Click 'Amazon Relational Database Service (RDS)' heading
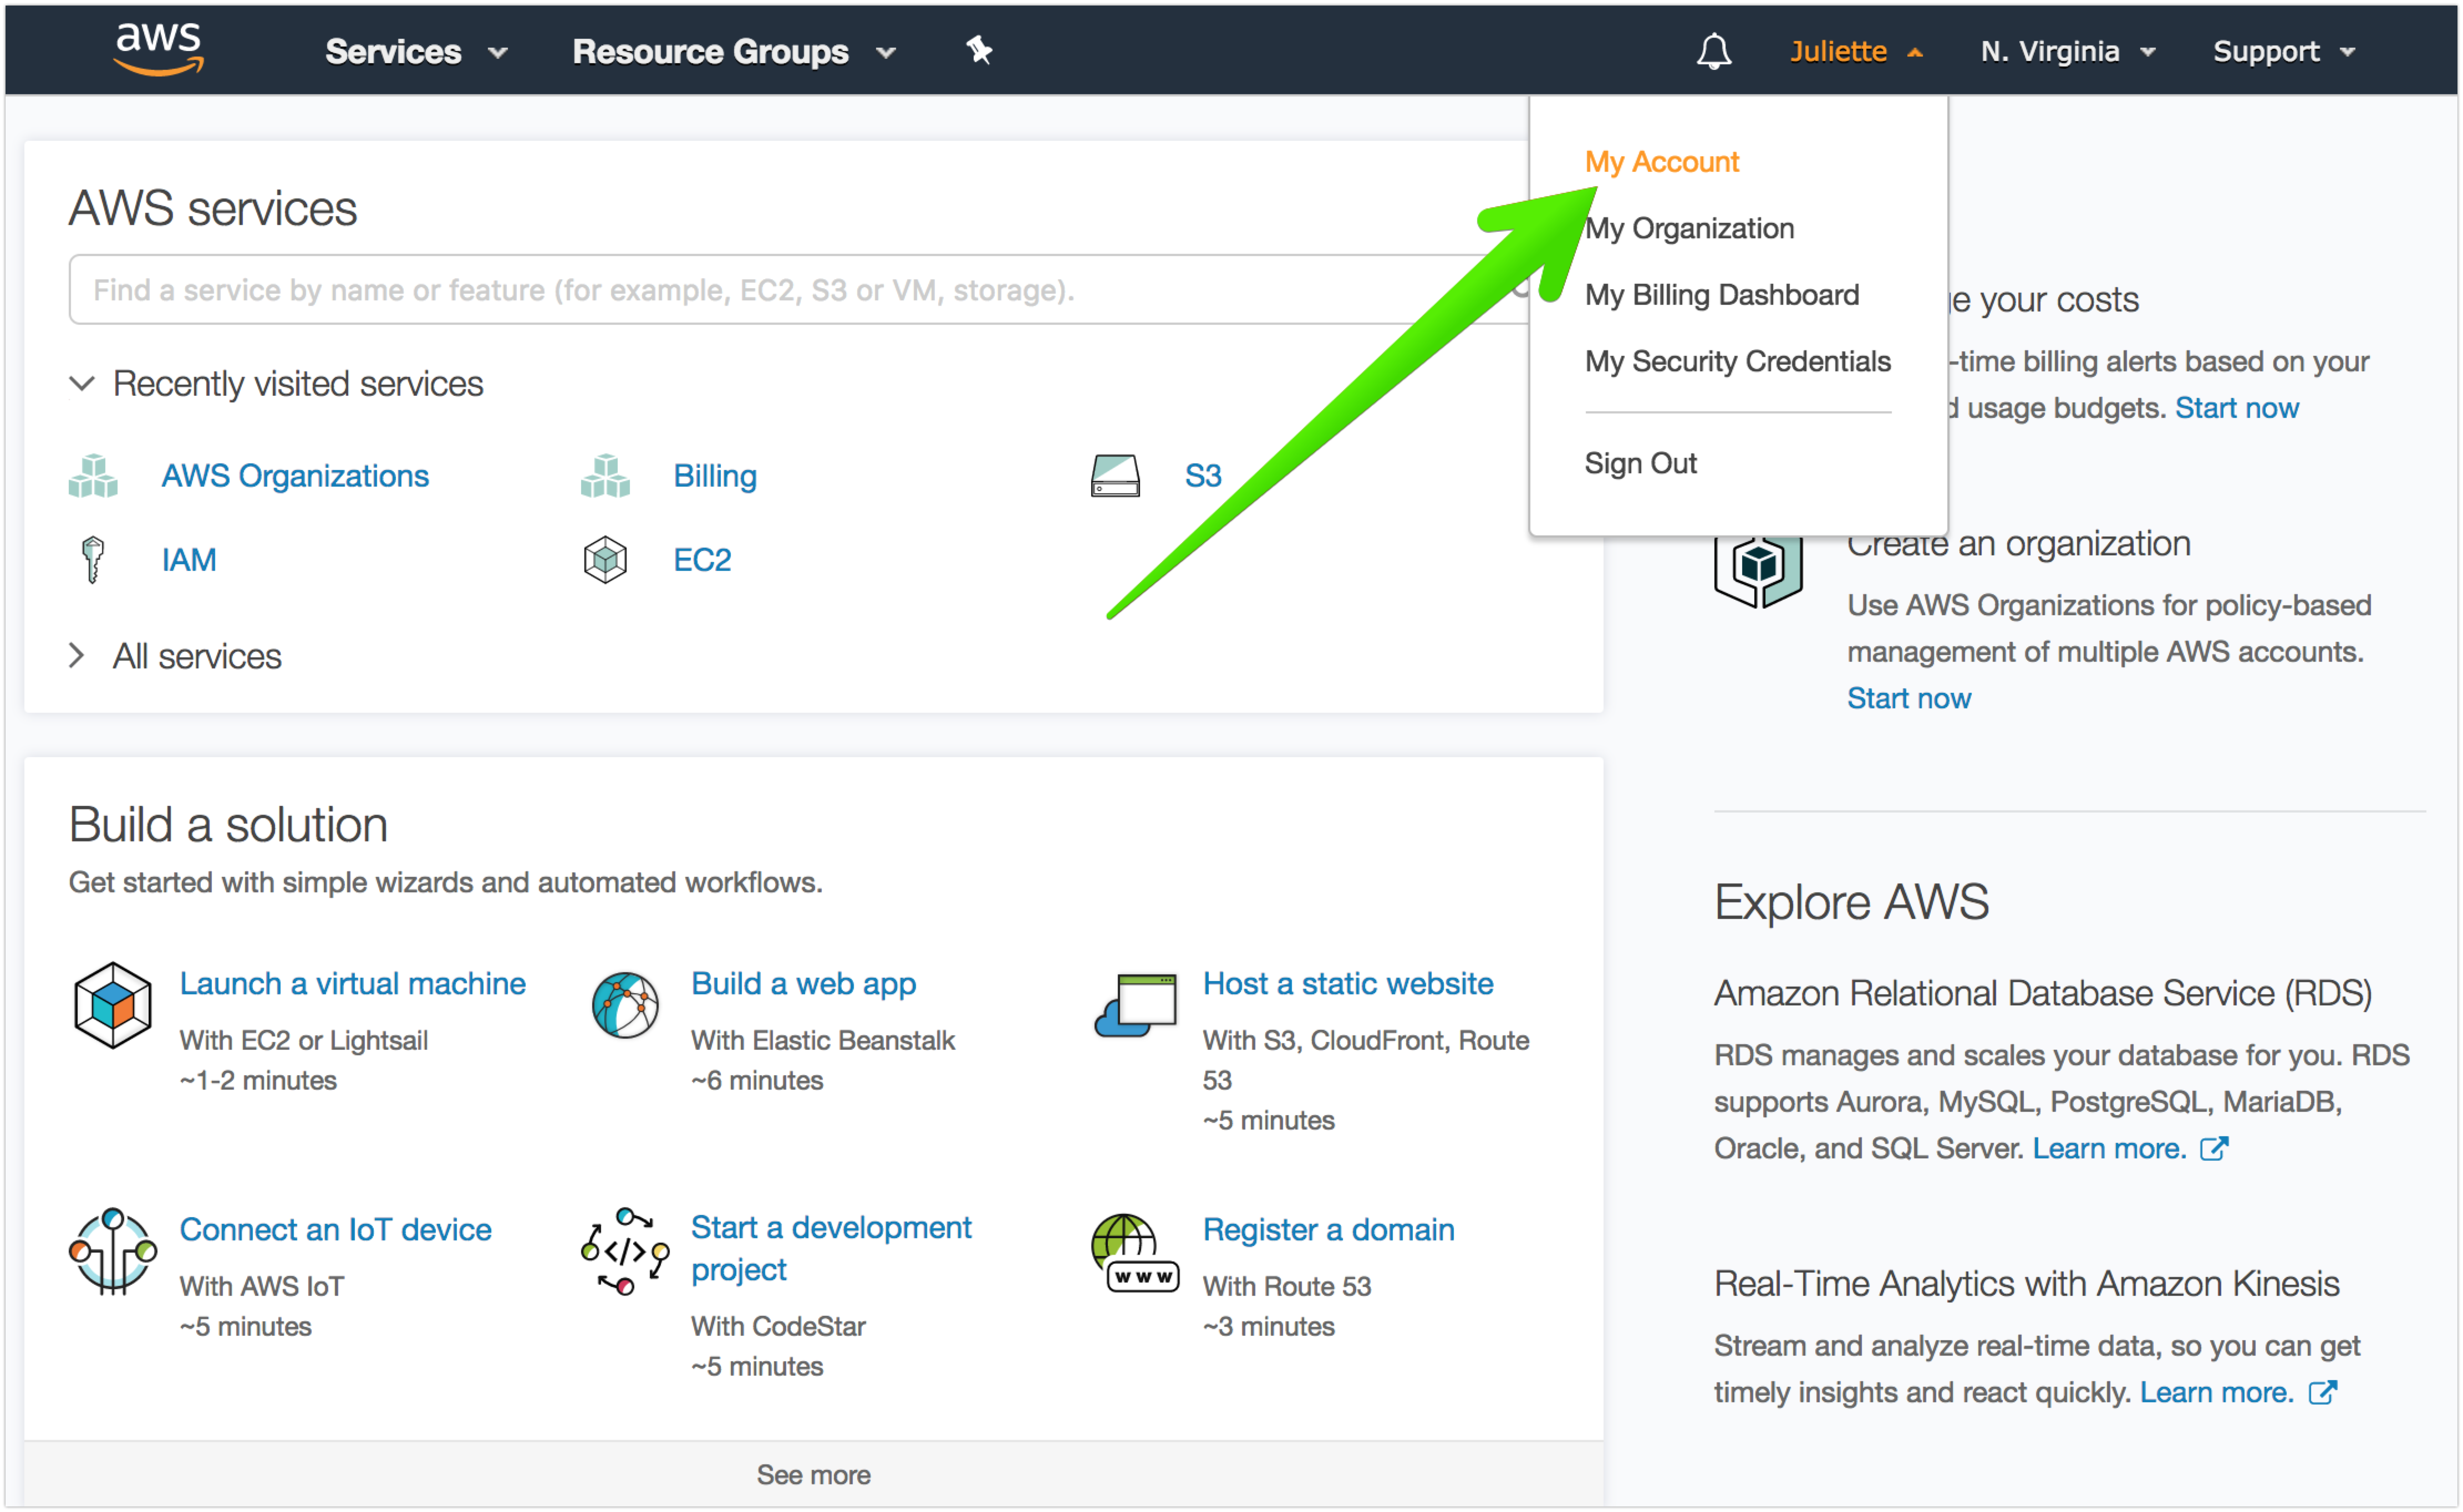Viewport: 2463px width, 1512px height. (x=2042, y=993)
